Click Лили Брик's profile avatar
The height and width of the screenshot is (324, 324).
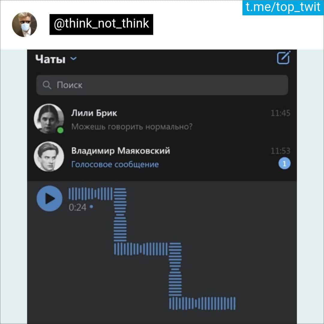[x=49, y=119]
